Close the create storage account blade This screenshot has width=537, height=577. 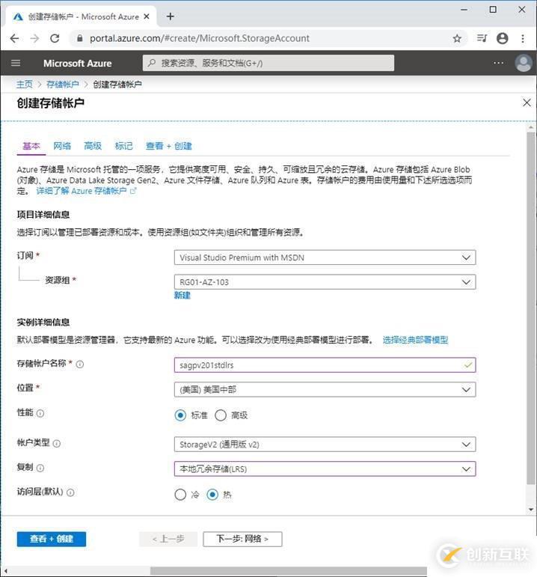click(527, 103)
